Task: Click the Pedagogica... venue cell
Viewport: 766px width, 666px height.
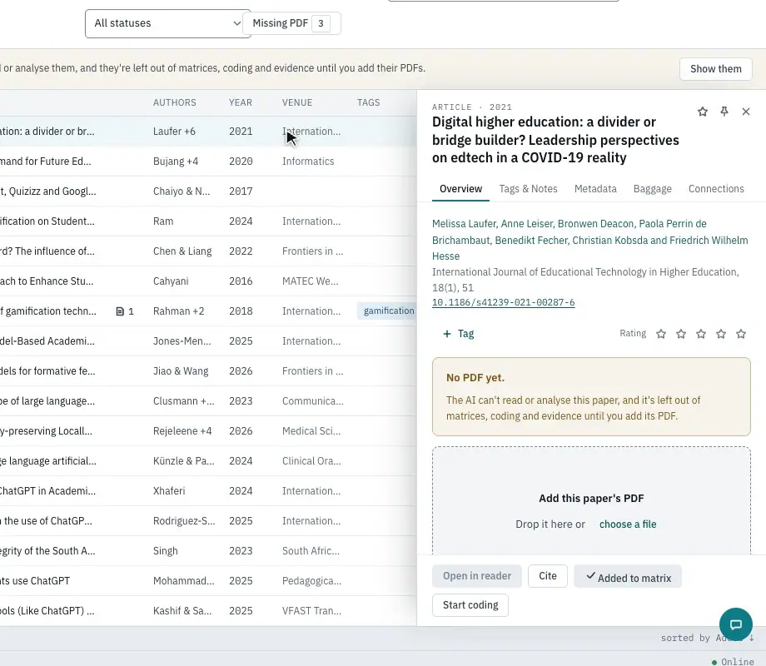Action: click(x=311, y=581)
